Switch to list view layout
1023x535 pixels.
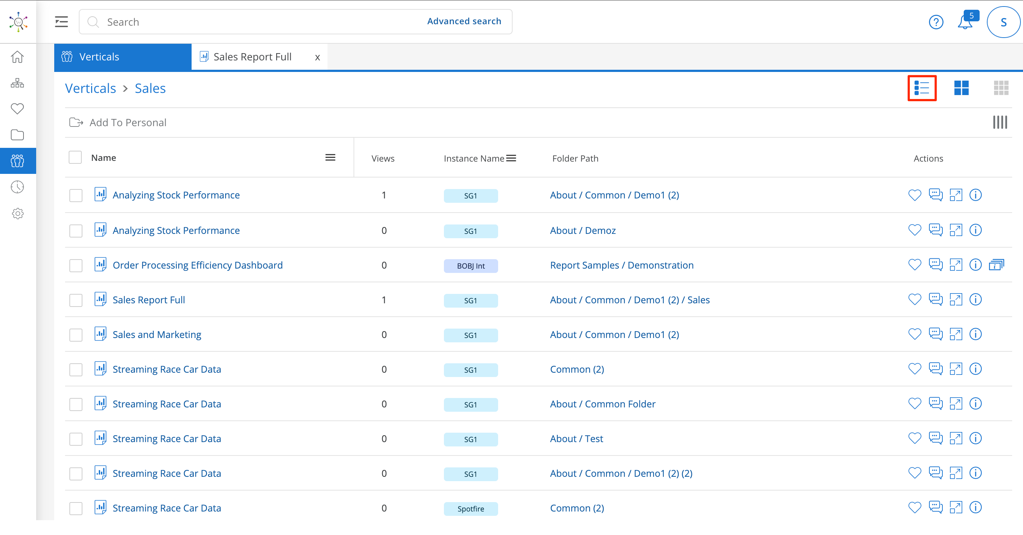click(x=922, y=88)
